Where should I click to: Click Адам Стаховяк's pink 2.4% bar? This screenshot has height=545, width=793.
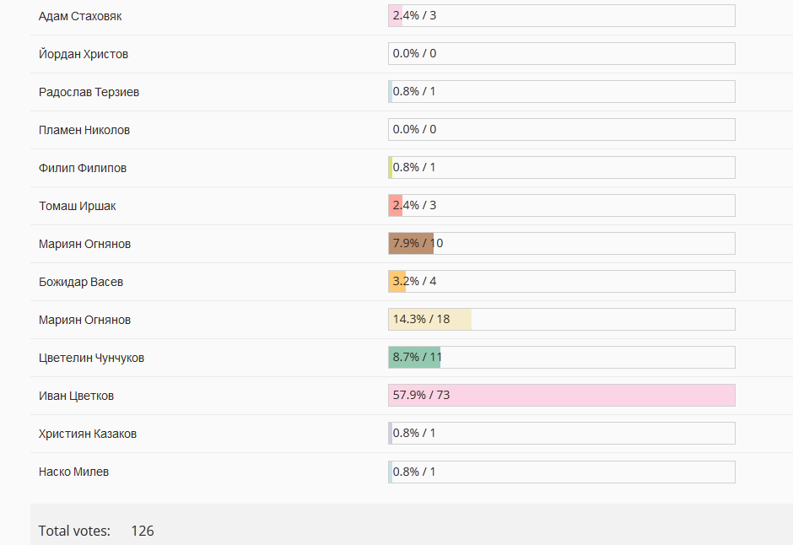pyautogui.click(x=396, y=16)
